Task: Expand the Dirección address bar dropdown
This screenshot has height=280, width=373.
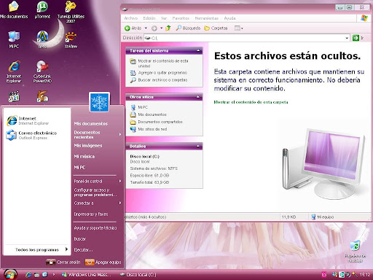Action: coord(347,38)
